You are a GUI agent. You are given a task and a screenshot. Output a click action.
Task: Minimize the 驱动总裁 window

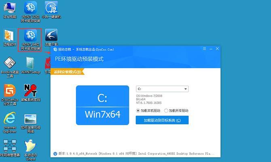[211, 49]
